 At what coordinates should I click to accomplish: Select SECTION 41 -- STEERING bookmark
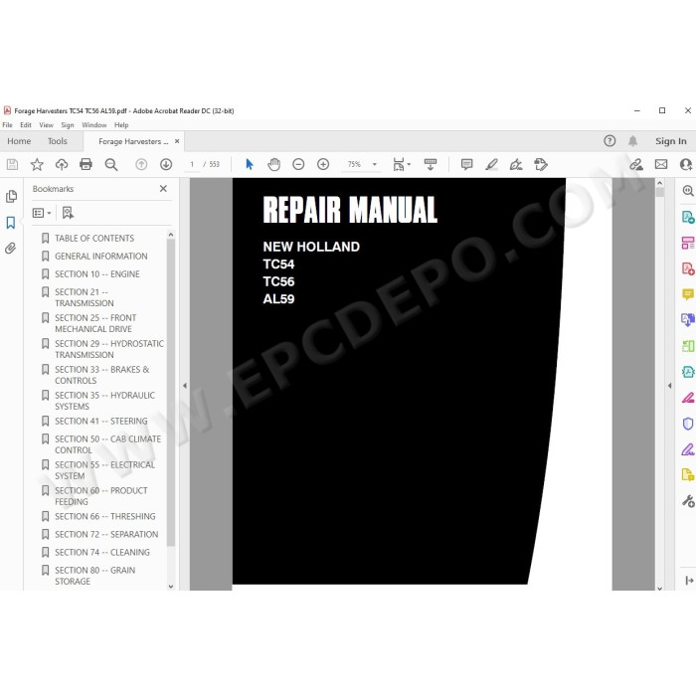pos(100,421)
